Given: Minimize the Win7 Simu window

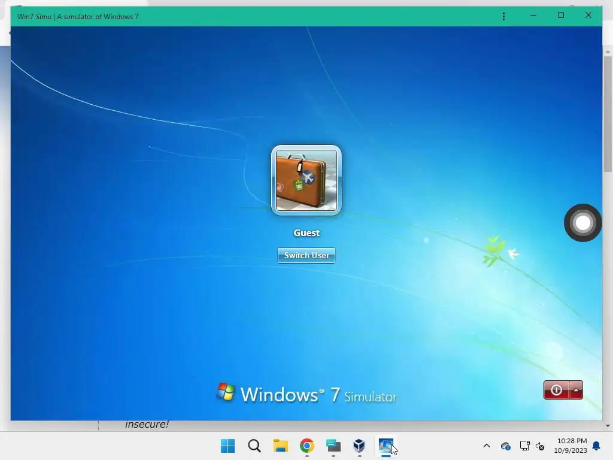Looking at the screenshot, I should 533,16.
